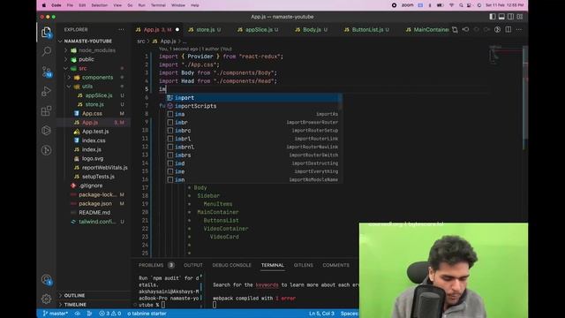The image size is (565, 318).
Task: Open index.js in the explorer
Action: click(94, 149)
